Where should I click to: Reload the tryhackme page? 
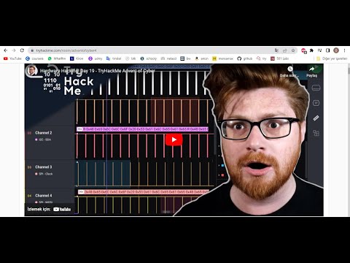pos(22,50)
